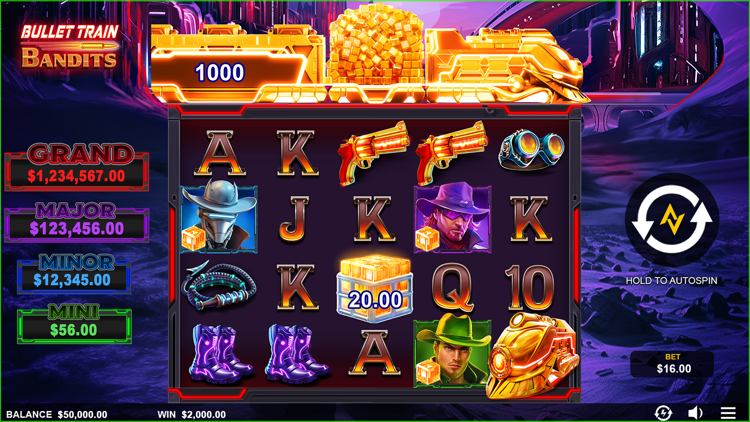The width and height of the screenshot is (750, 422).
Task: Click the MINI $56.00 jackpot display
Action: click(74, 324)
